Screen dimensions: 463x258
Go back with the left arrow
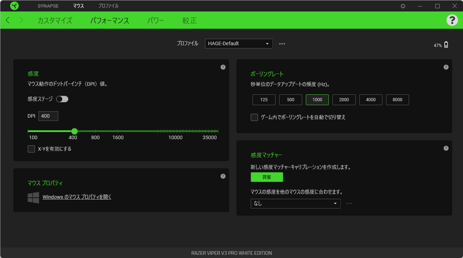(8, 20)
